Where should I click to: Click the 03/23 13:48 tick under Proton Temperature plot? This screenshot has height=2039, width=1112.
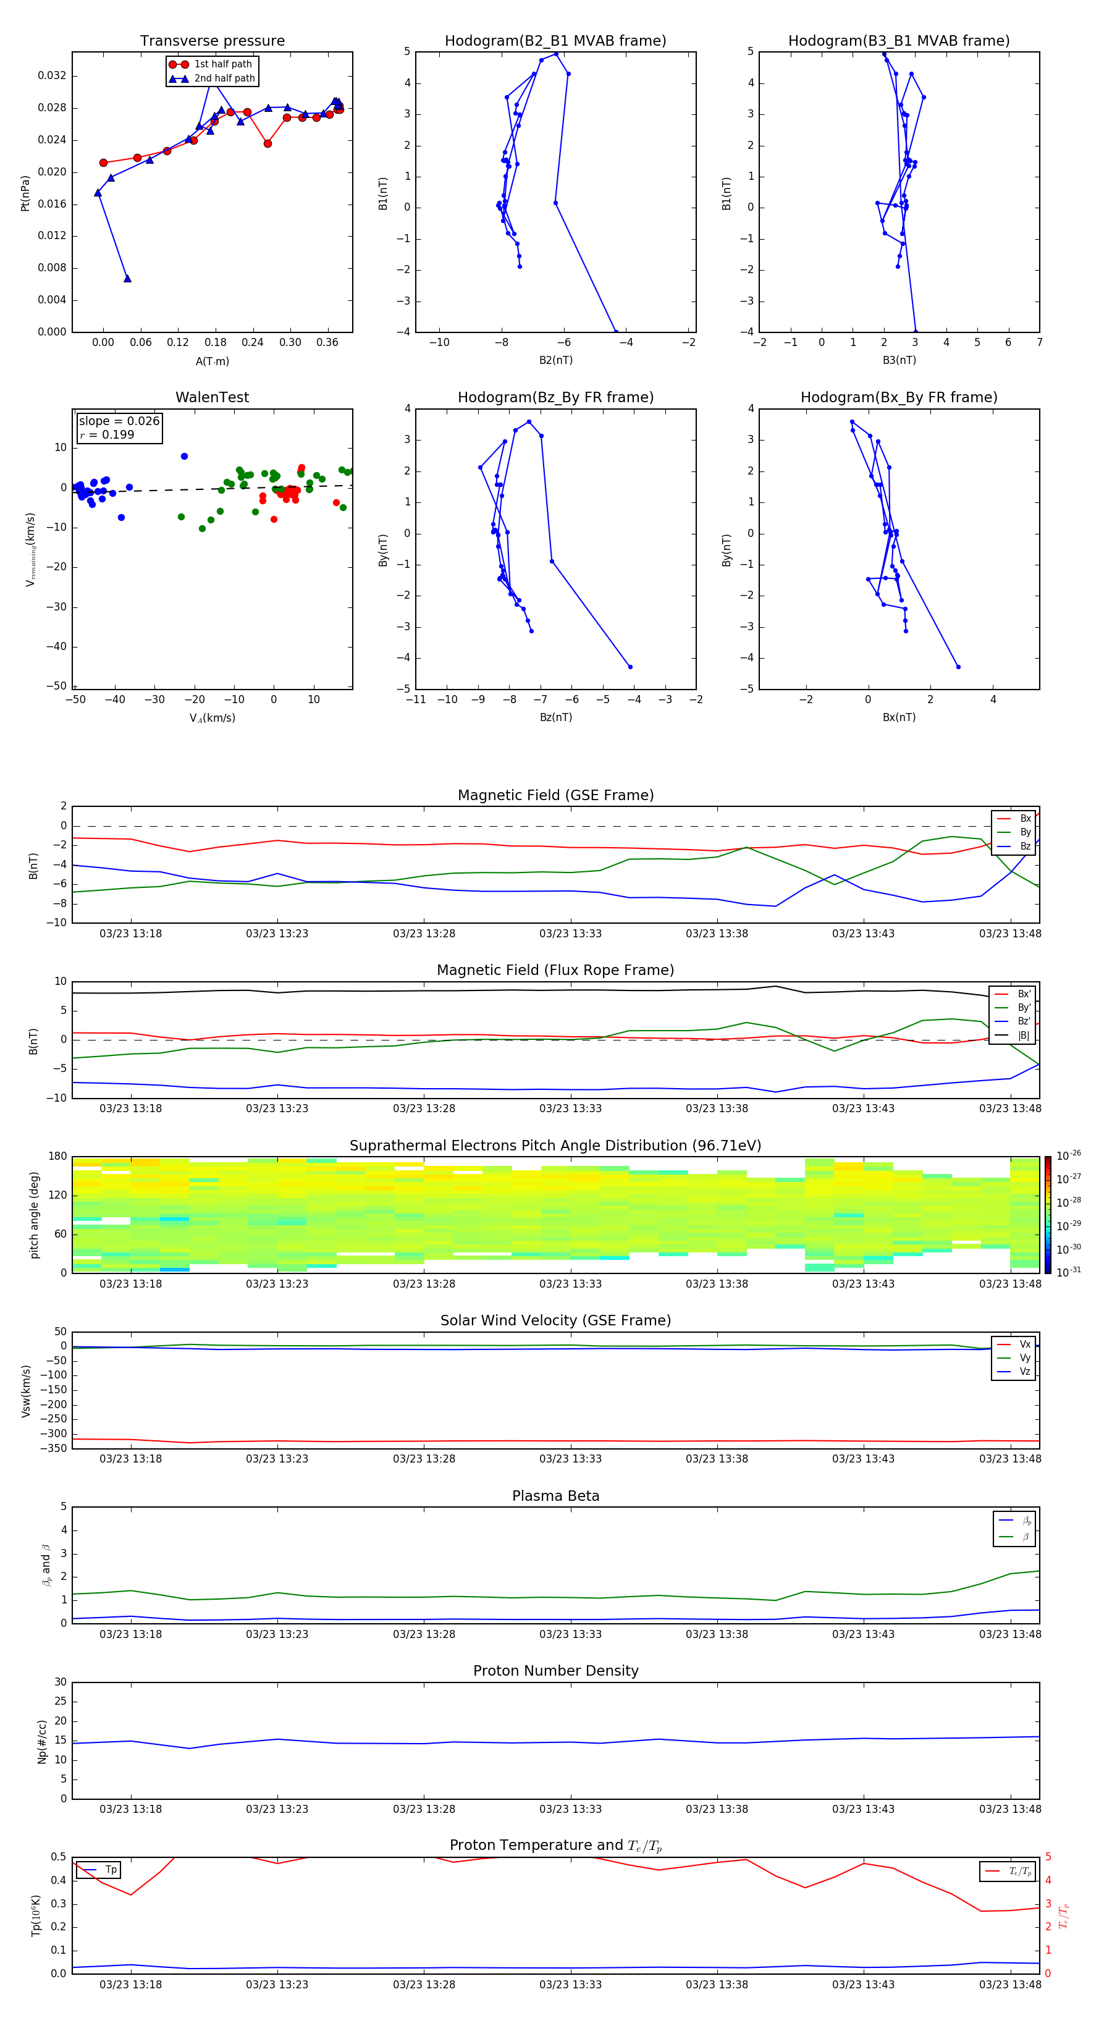[1010, 1985]
